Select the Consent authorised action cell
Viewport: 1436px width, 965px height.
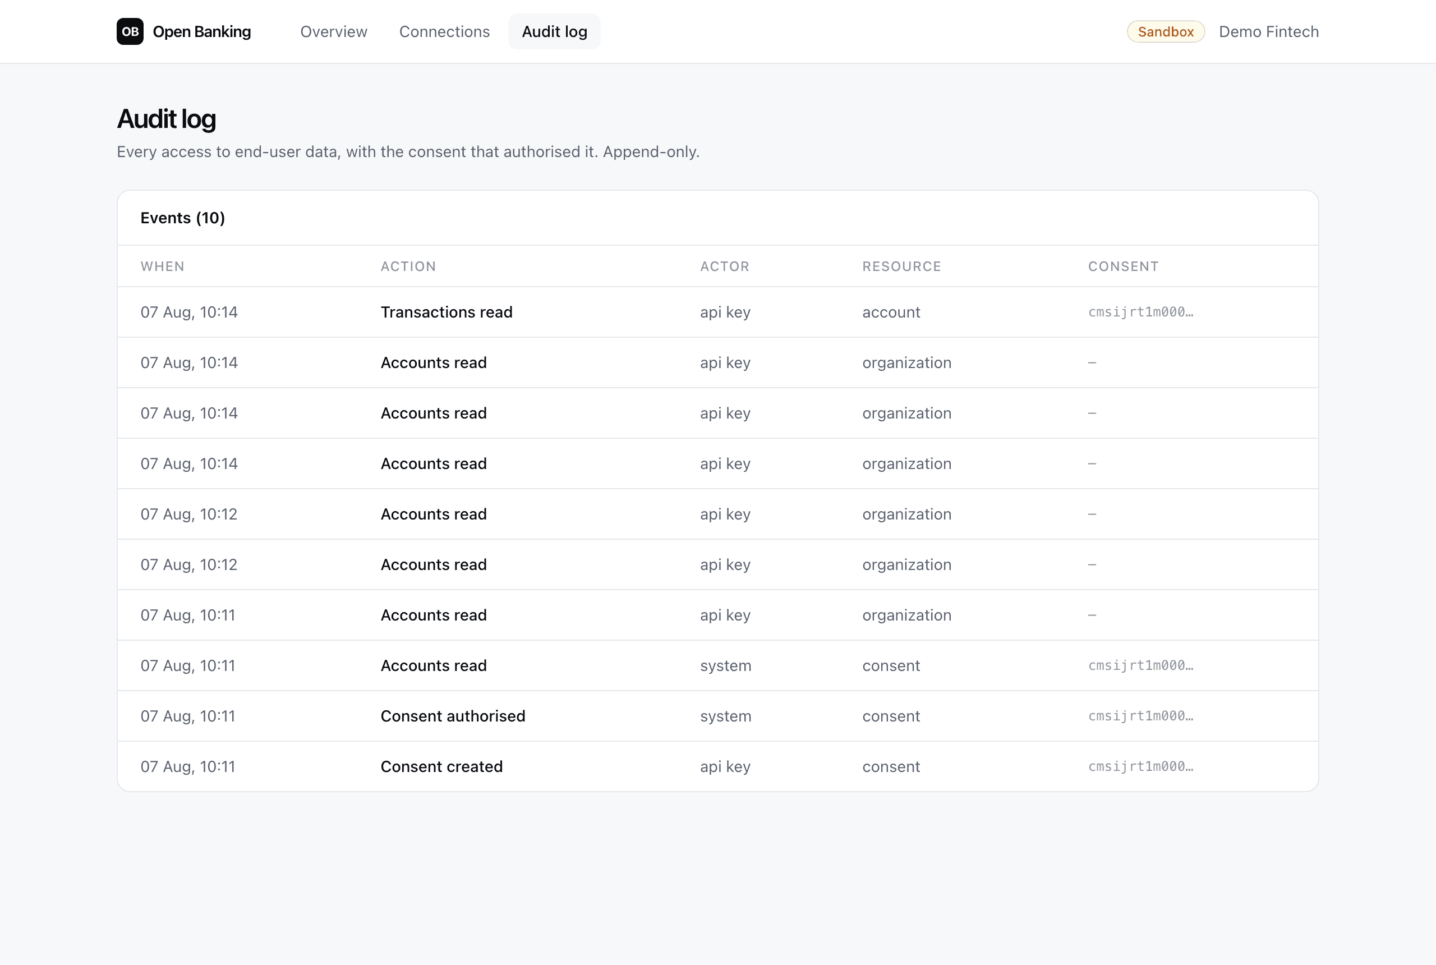point(453,716)
